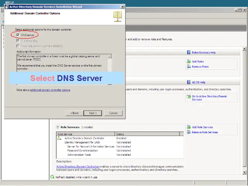Screen dimensions: 248x186
Task: Toggle the Read-only domain controller (RODC) checkbox
Action: 18,46
